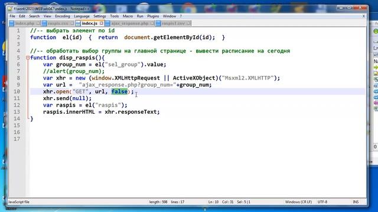Viewport: 378px width, 212px height.
Task: Switch to the index.php tab
Action: coord(24,24)
